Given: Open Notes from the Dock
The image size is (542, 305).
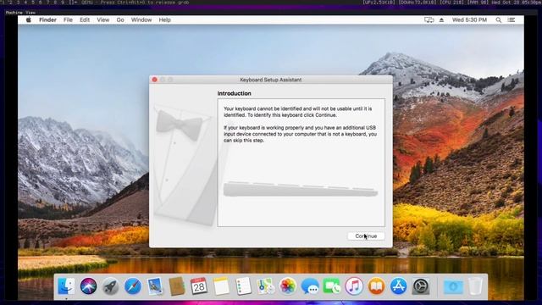Looking at the screenshot, I should tap(221, 286).
